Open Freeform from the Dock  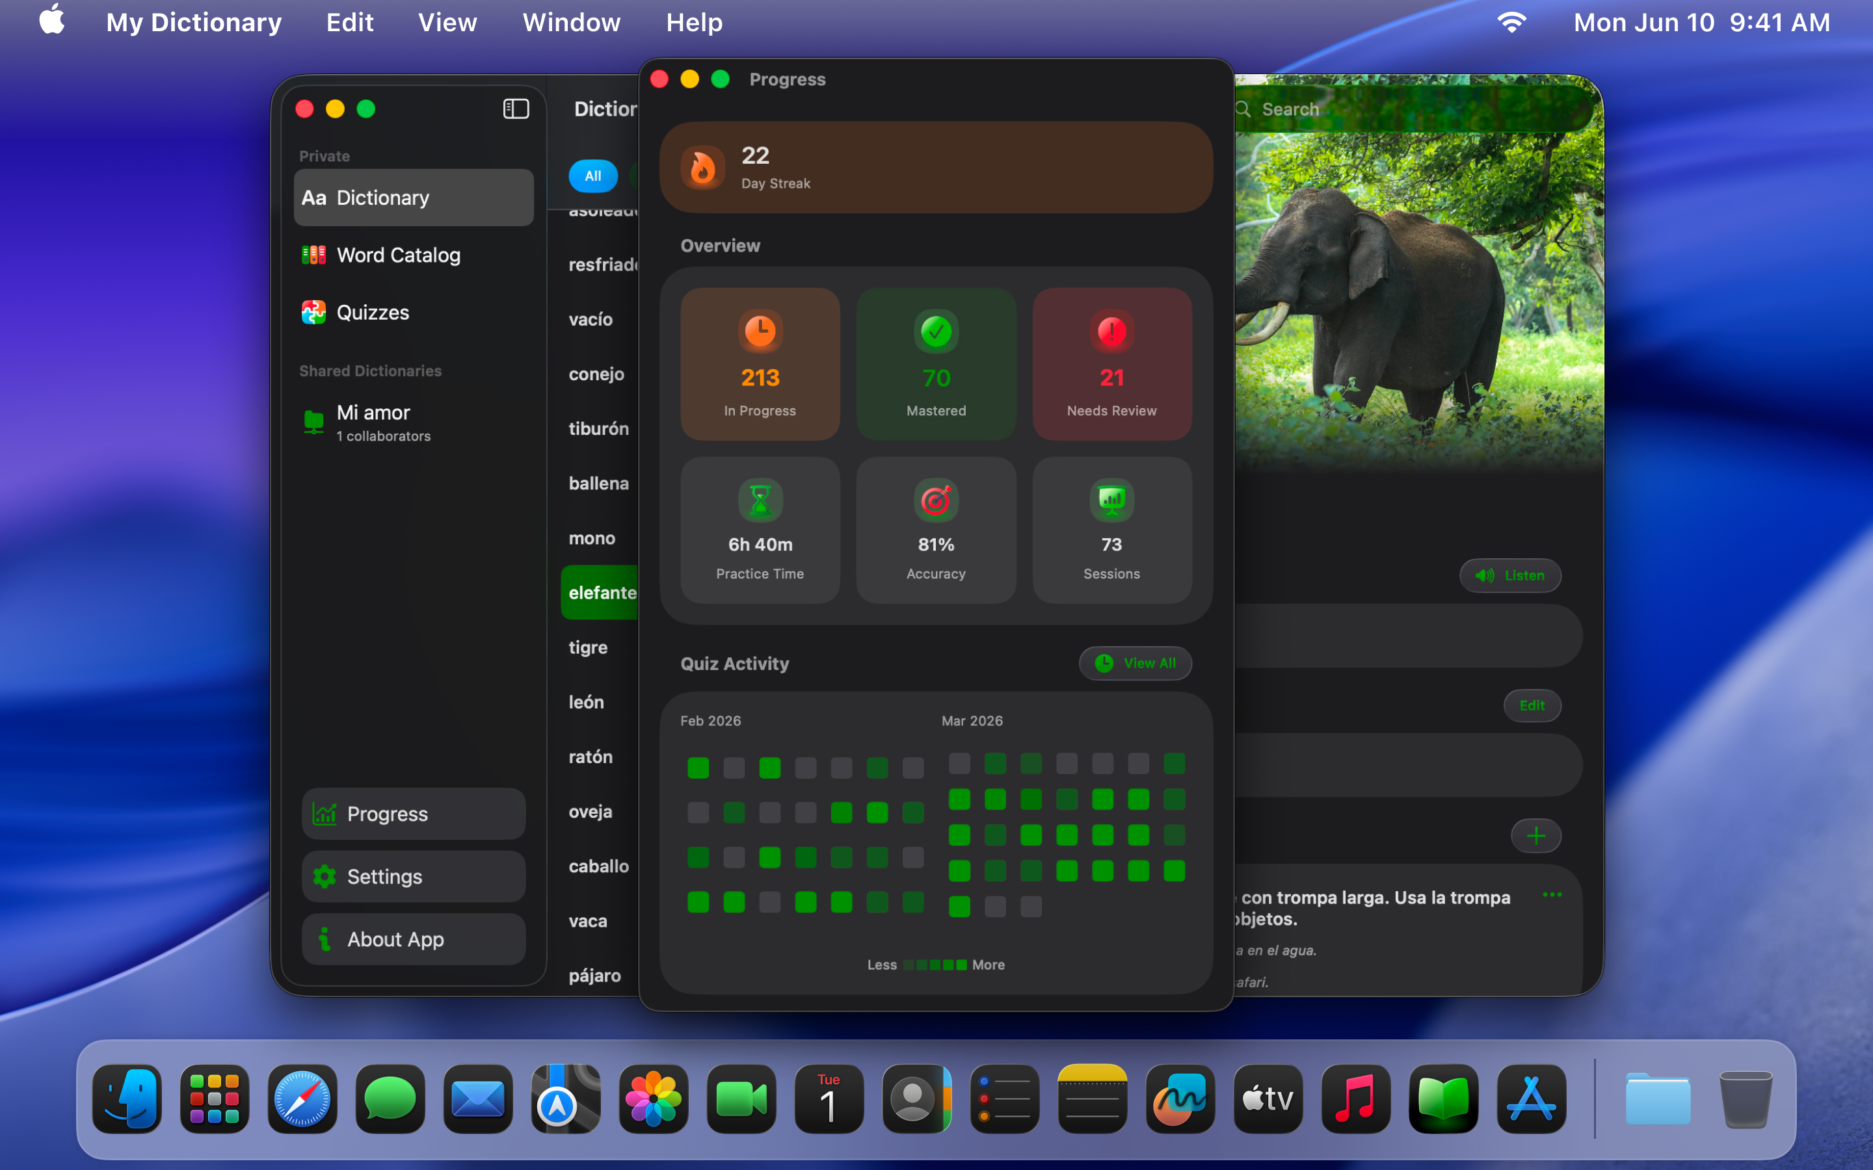coord(1180,1098)
